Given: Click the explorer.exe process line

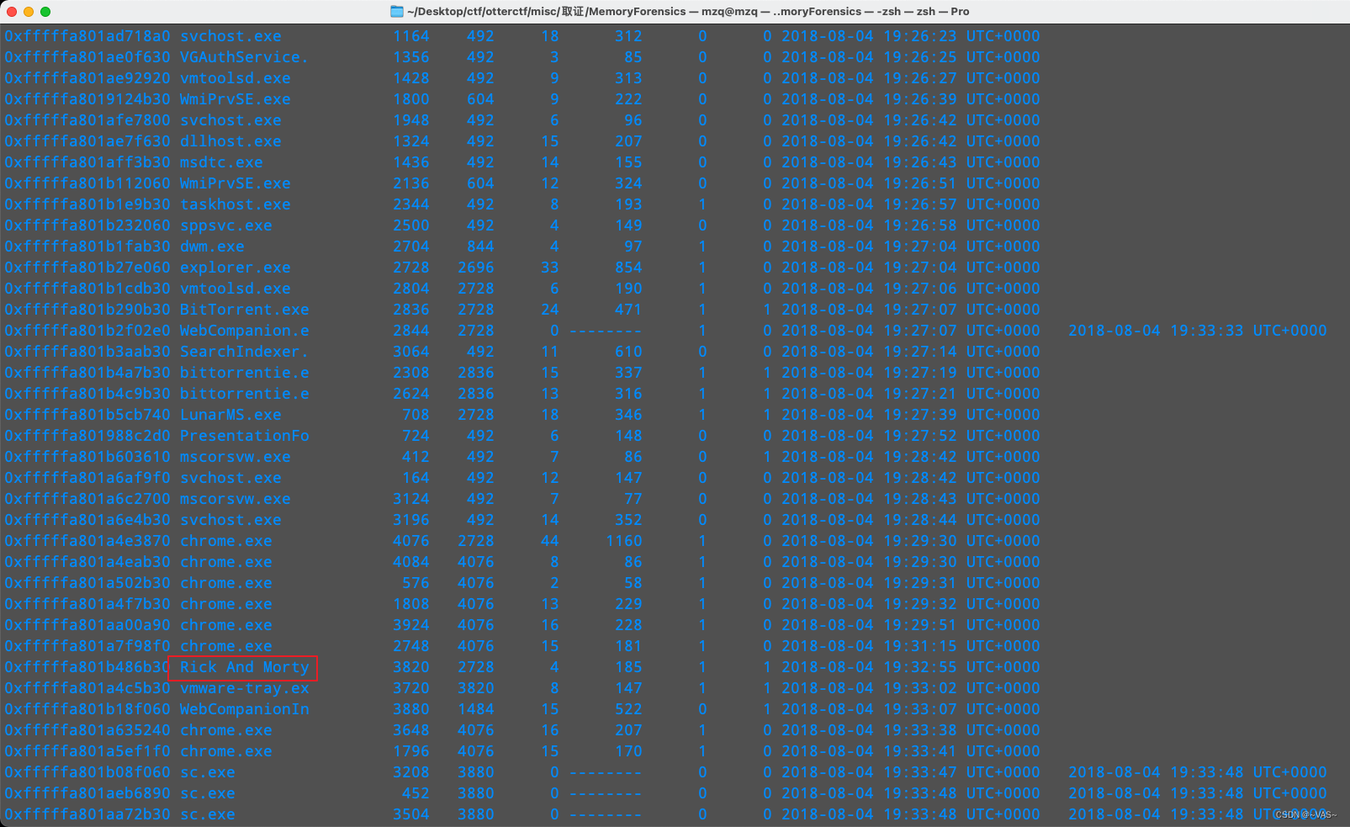Looking at the screenshot, I should click(235, 267).
